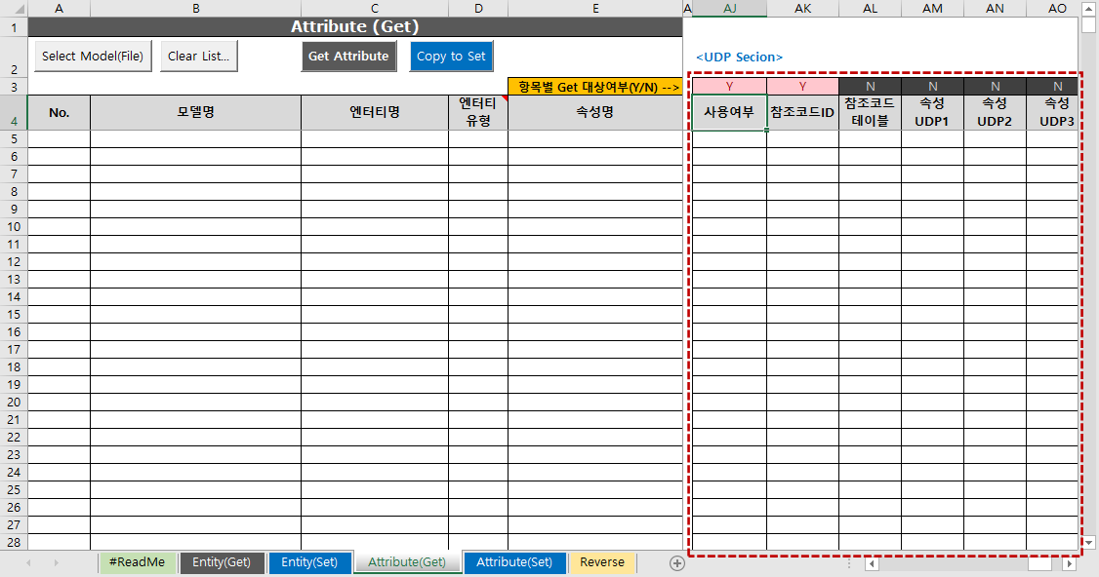
Task: Toggle the 사용여부 Y flag cell
Action: [728, 86]
